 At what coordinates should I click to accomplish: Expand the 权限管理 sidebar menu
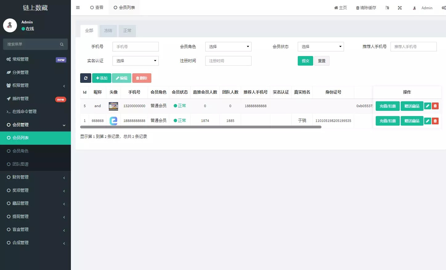35,86
